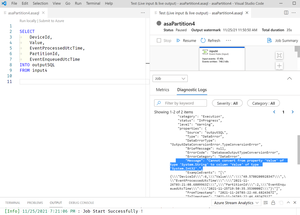Open the Run menu
The image size is (300, 215).
(x=78, y=3)
